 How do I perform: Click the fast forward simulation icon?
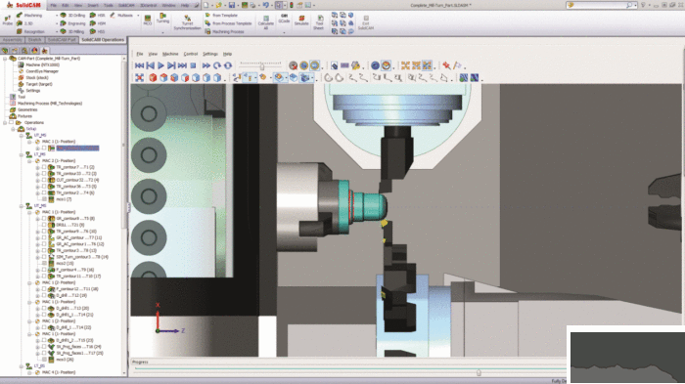tap(206, 65)
